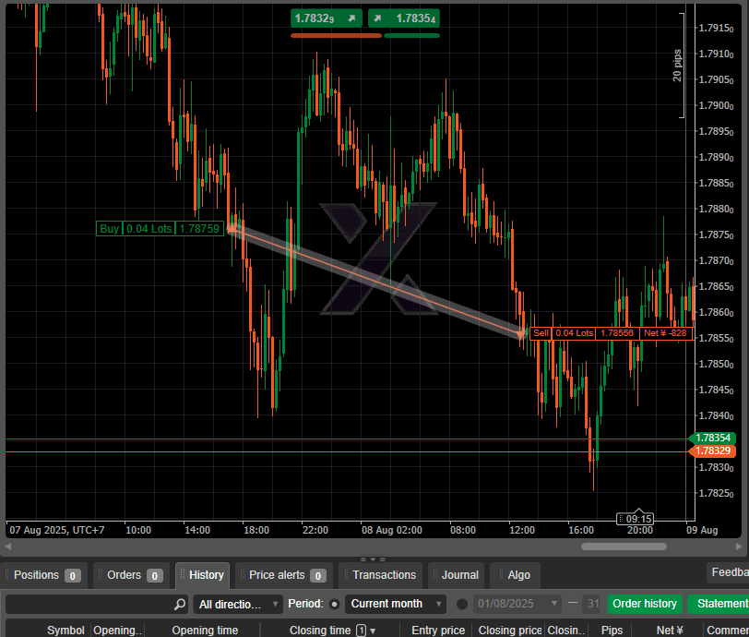Viewport: 749px width, 637px height.
Task: Click the end date field showing 31
Action: click(592, 604)
